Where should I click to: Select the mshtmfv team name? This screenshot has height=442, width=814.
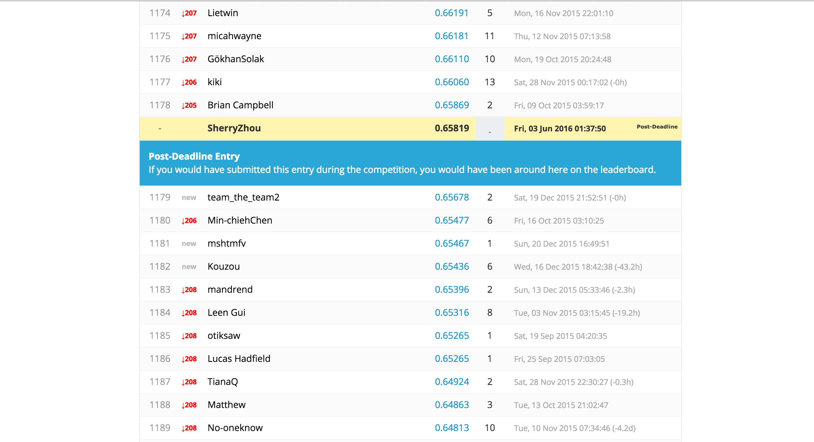point(227,243)
